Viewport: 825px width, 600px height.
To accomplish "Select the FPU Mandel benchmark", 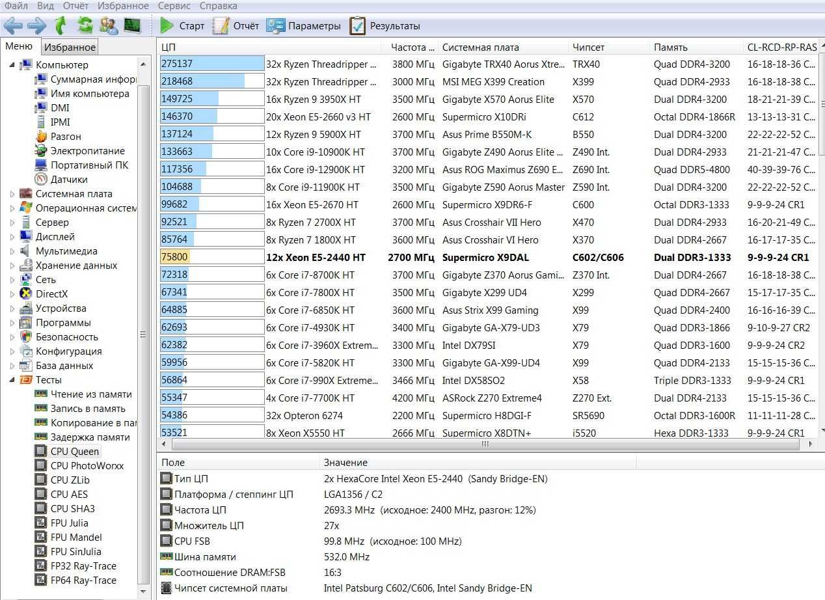I will point(68,538).
